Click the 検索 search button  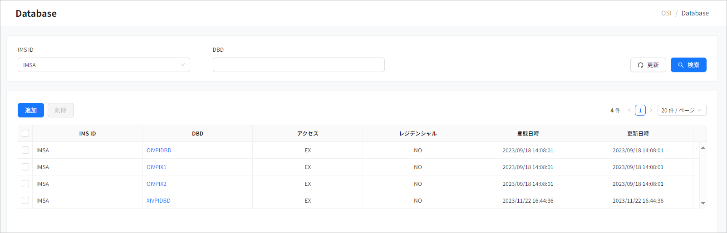coord(688,65)
